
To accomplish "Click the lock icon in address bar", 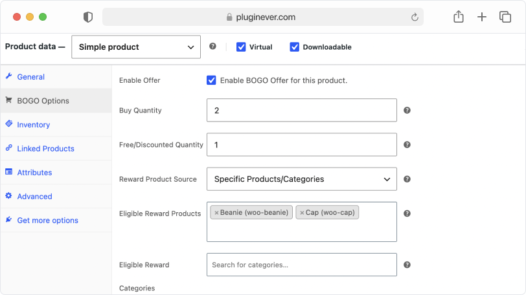I will click(229, 17).
